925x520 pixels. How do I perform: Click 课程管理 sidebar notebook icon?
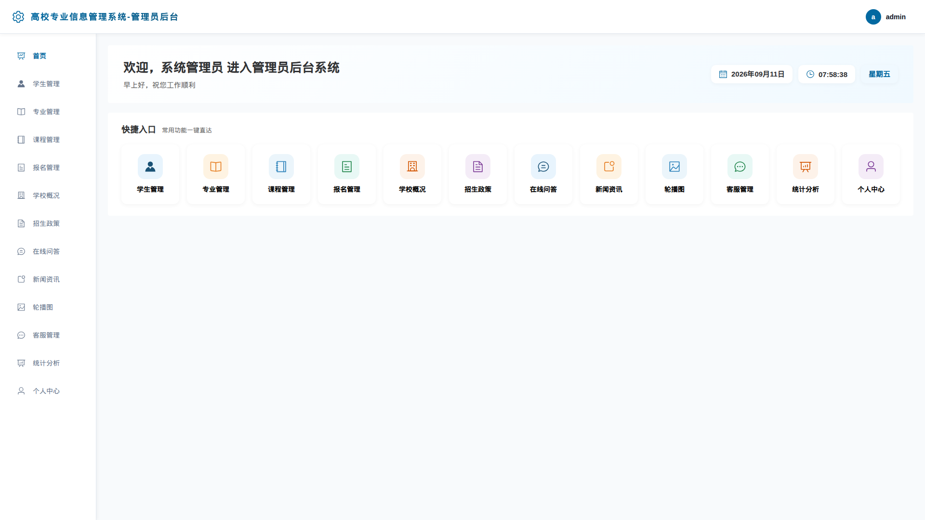tap(21, 140)
